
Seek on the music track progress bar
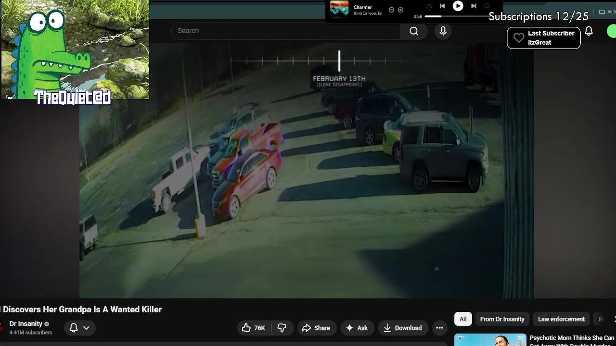[x=456, y=16]
